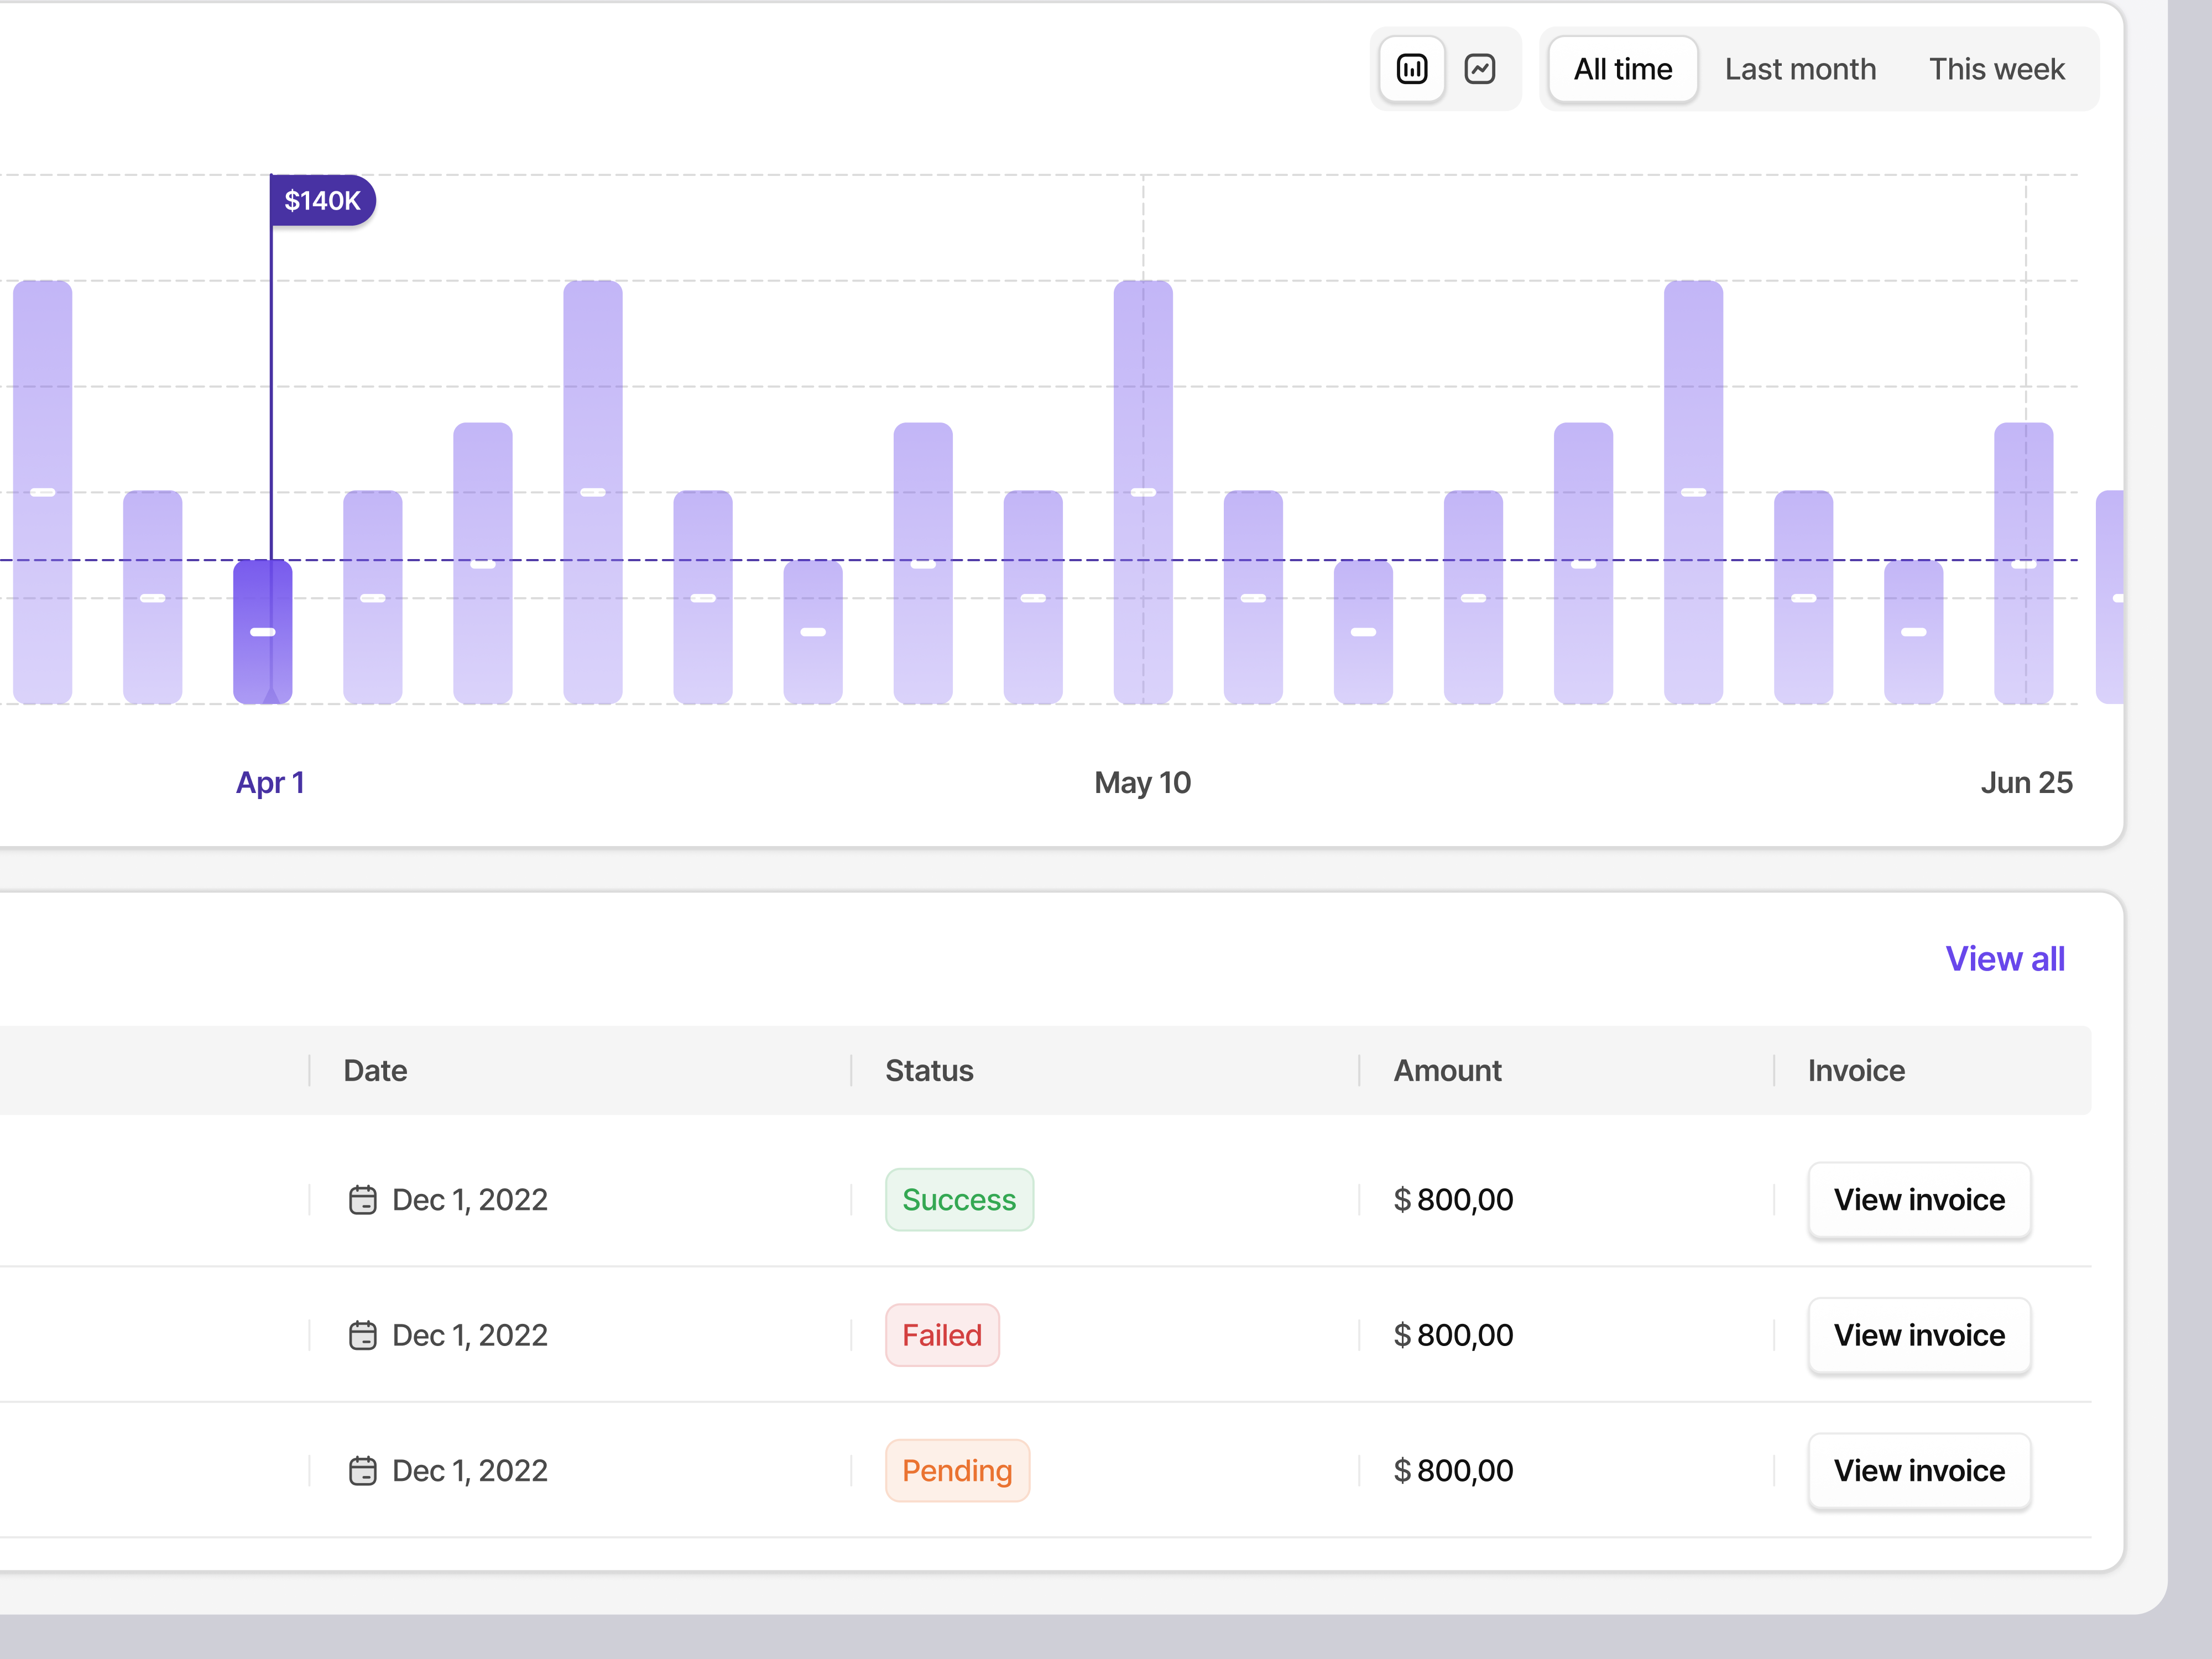2212x1659 pixels.
Task: Switch to bar chart view icon
Action: [x=1411, y=69]
